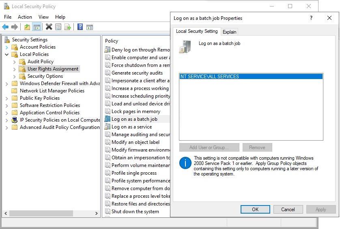Click the Show/Hide Action Pane icon
340x229 pixels.
coord(90,27)
